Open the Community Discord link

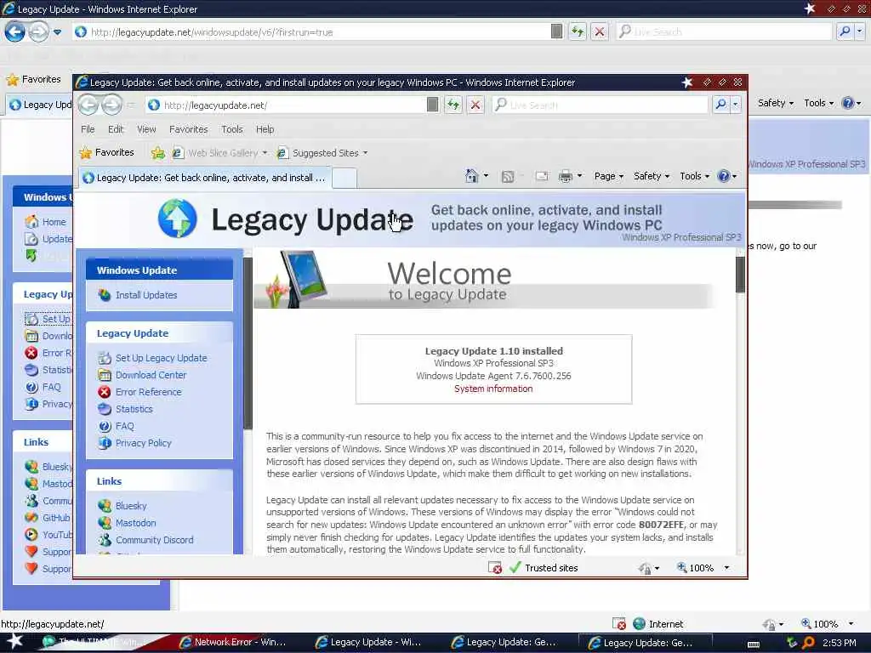point(155,540)
